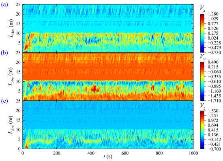Click the L_Arc (m) axis label of panel (a)
Viewport: 223px width, 161px height.
point(11,28)
